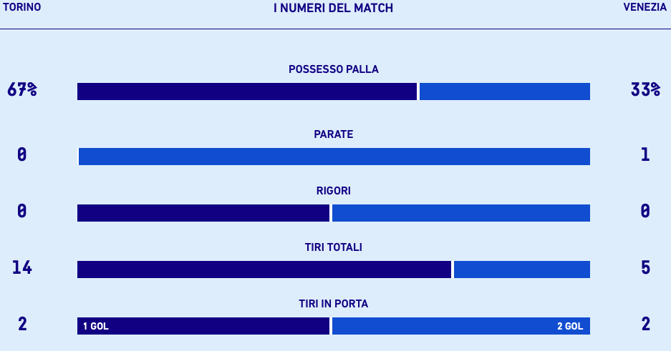Select the 33% possession value
The image size is (671, 351).
click(x=645, y=90)
